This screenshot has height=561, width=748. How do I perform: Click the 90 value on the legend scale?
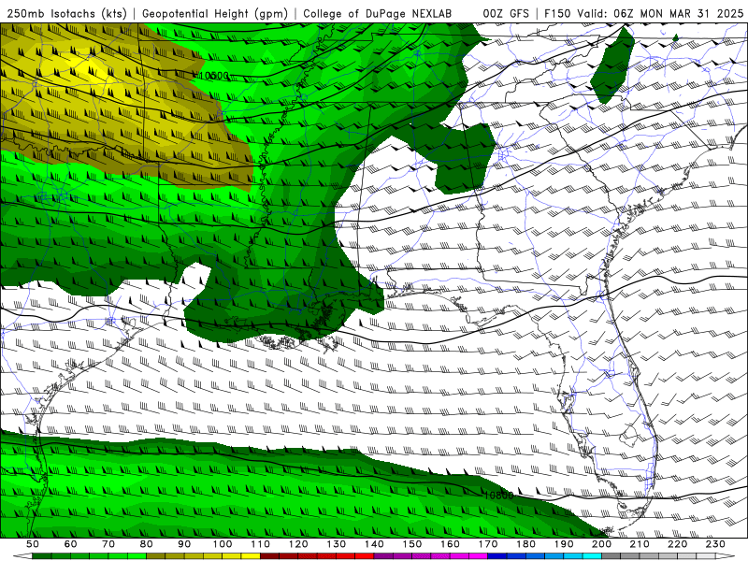coord(184,544)
